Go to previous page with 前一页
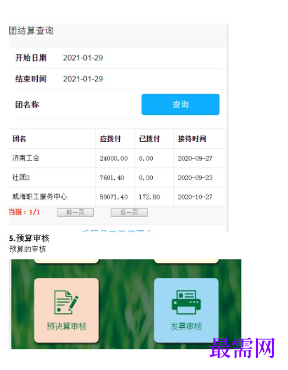288x370 pixels. [76, 212]
